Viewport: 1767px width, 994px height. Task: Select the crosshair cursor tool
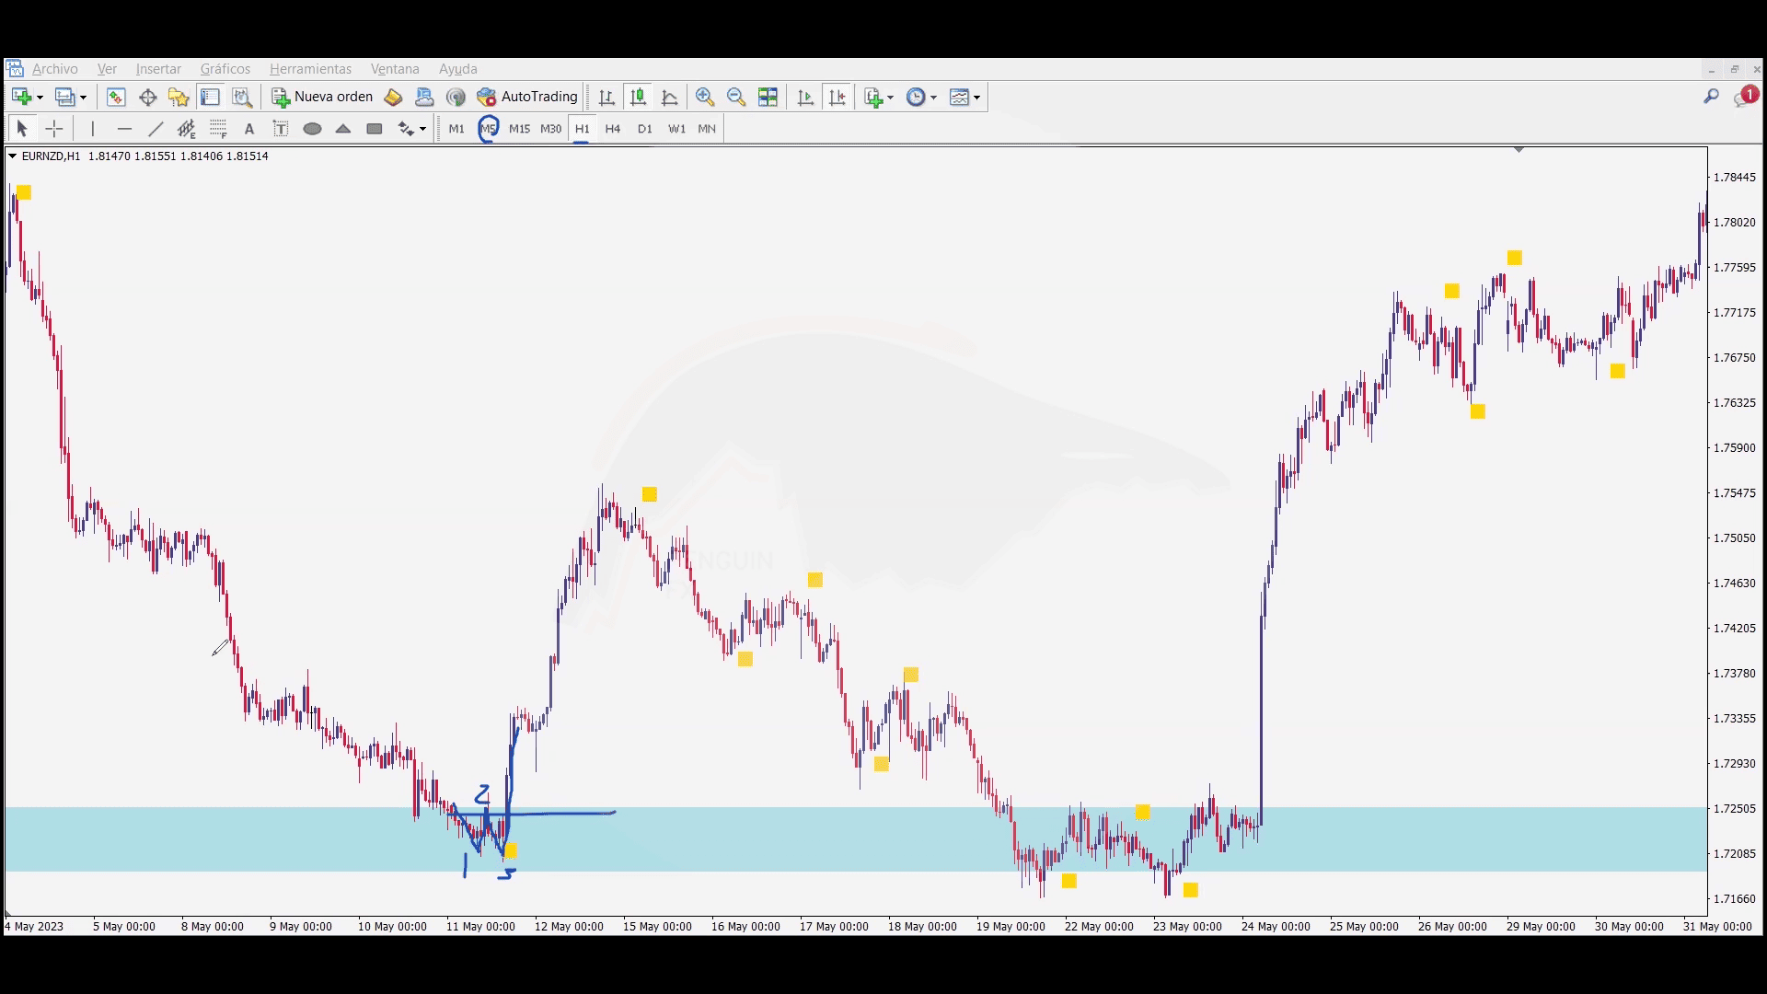[x=54, y=129]
